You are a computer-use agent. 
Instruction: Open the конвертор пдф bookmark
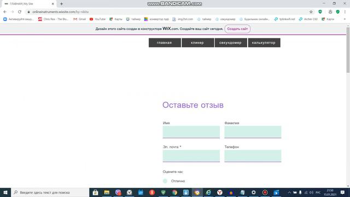(156, 19)
